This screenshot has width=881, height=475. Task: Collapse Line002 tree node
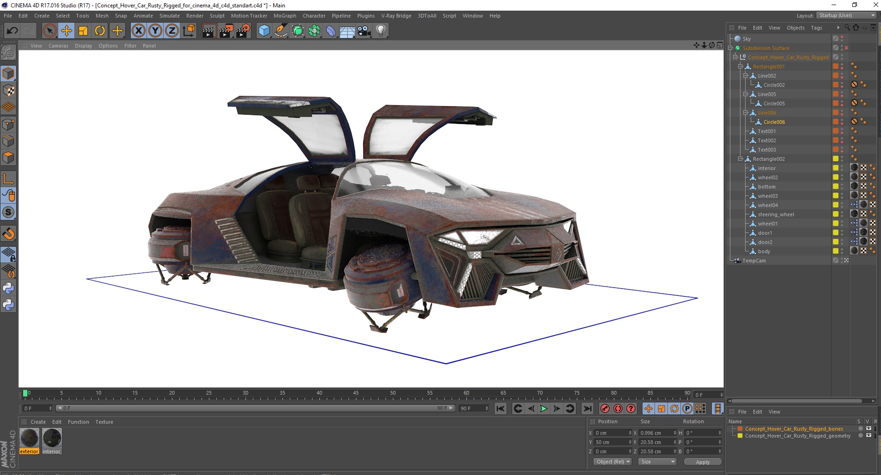click(x=746, y=76)
